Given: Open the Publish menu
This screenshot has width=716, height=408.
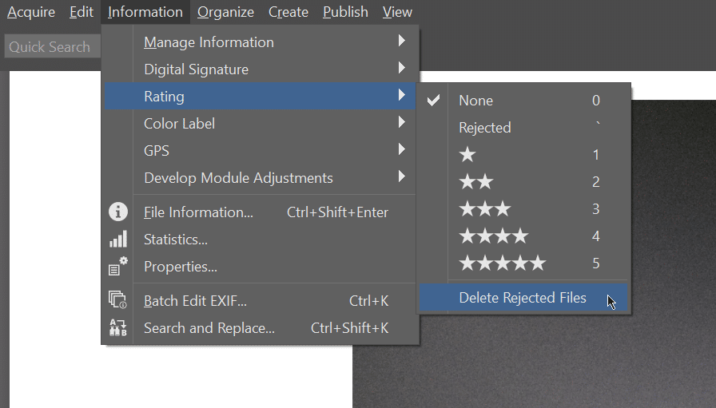Looking at the screenshot, I should click(x=345, y=12).
